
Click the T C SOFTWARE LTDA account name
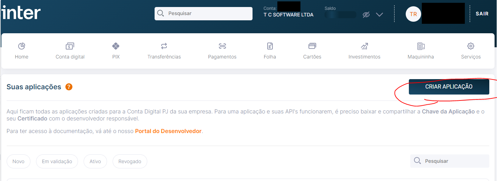pyautogui.click(x=289, y=15)
